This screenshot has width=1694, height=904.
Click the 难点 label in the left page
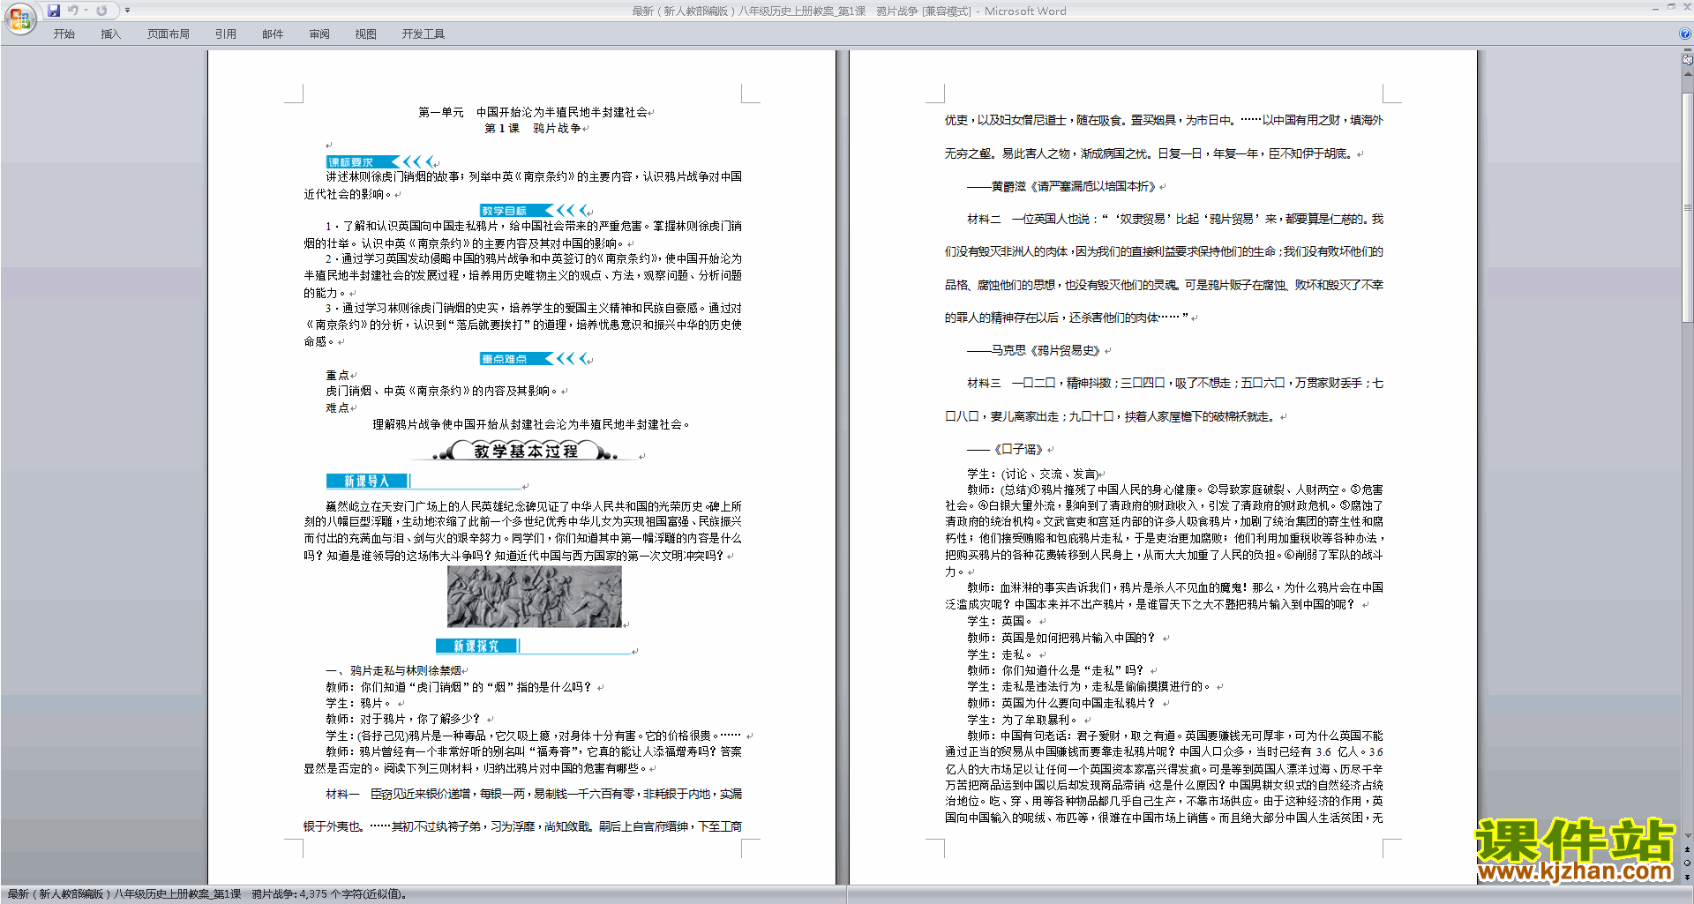point(337,407)
